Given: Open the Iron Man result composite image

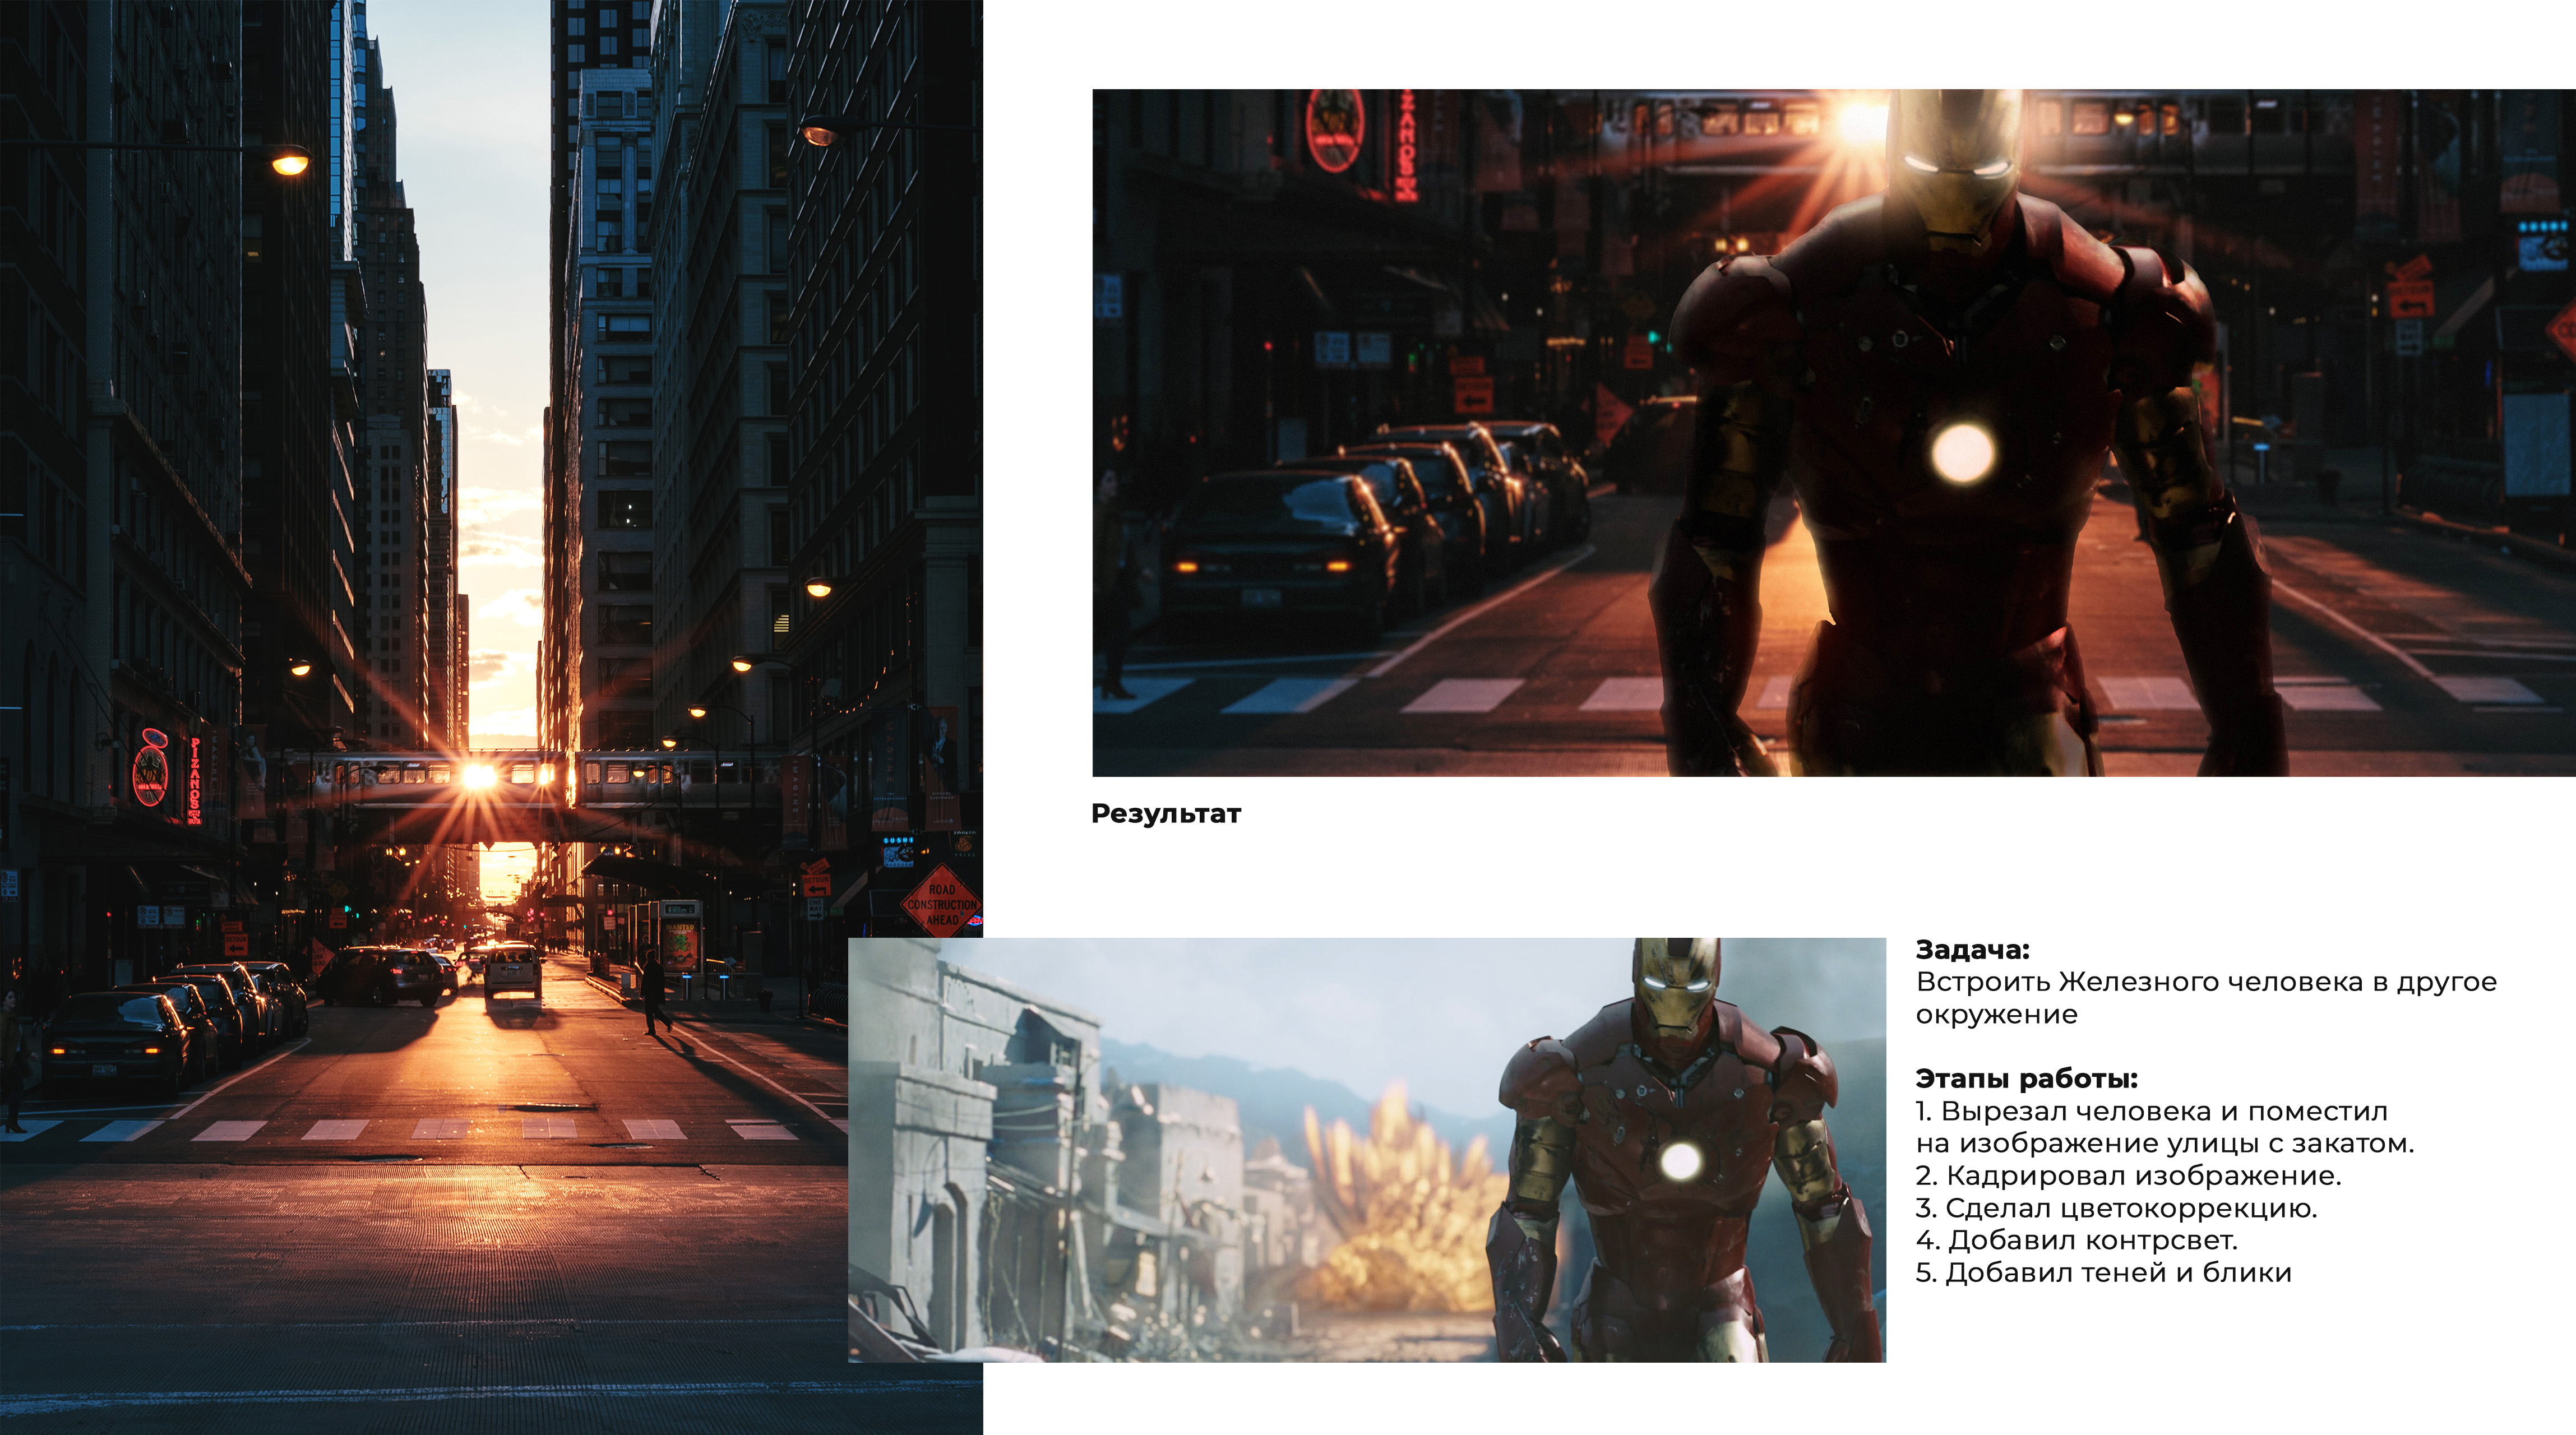Looking at the screenshot, I should coord(1834,433).
